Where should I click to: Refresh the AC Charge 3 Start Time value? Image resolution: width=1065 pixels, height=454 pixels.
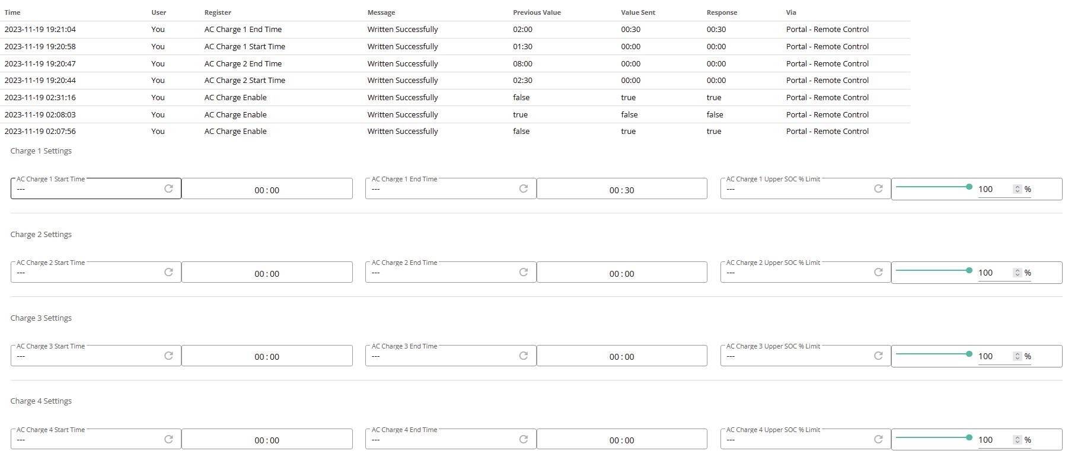pos(168,356)
